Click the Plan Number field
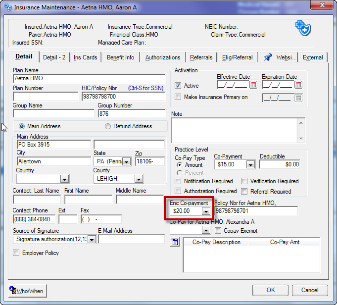 click(x=46, y=97)
